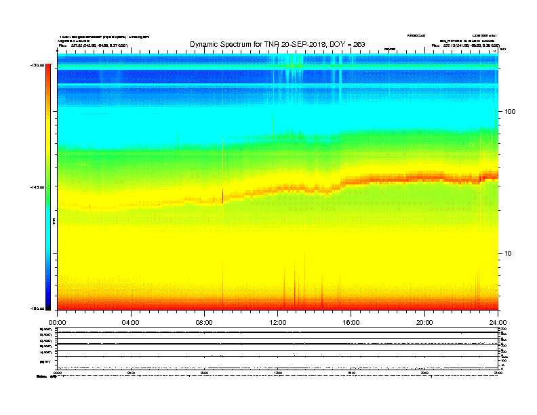The width and height of the screenshot is (537, 415).
Task: Click the 12:00 time axis label
Action: pyautogui.click(x=278, y=323)
